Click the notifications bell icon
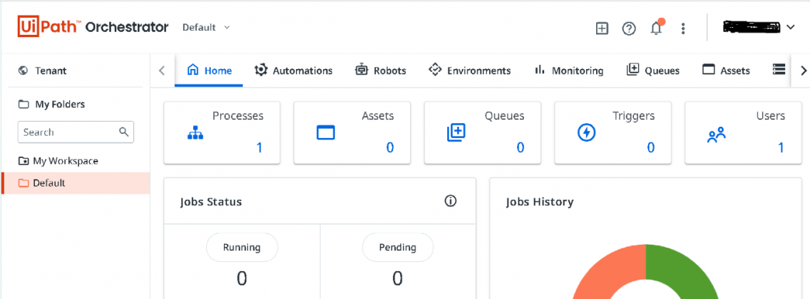810x299 pixels. pos(656,28)
